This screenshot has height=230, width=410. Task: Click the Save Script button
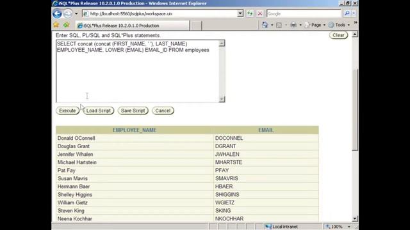(x=133, y=111)
